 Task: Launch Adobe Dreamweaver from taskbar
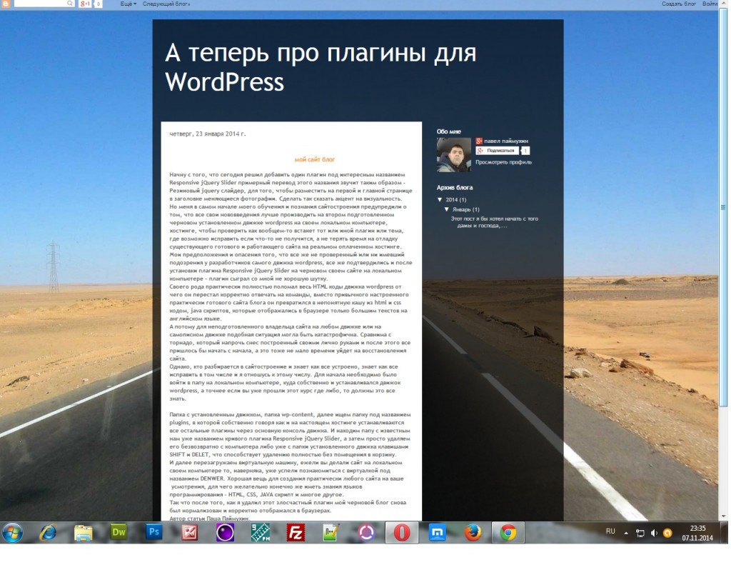point(119,532)
